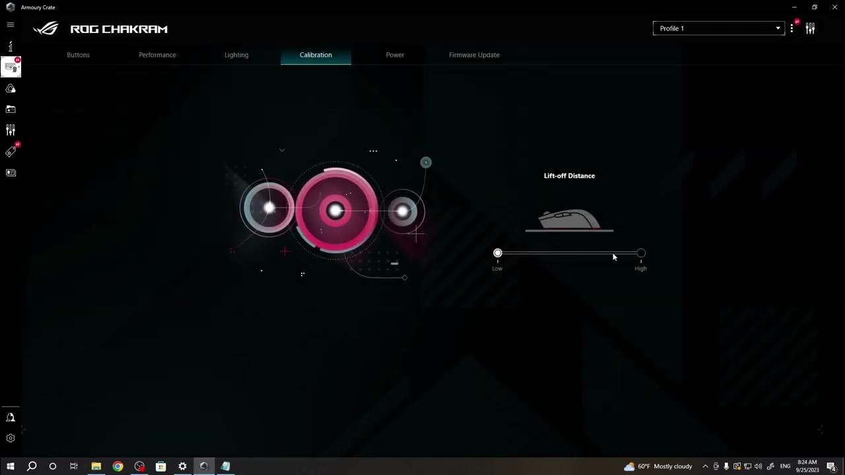
Task: Click the device information sidebar icon
Action: pyautogui.click(x=11, y=46)
